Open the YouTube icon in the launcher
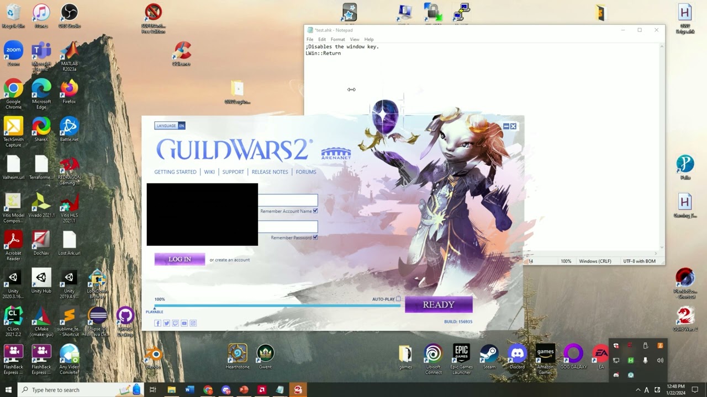This screenshot has height=397, width=707. pos(184,323)
